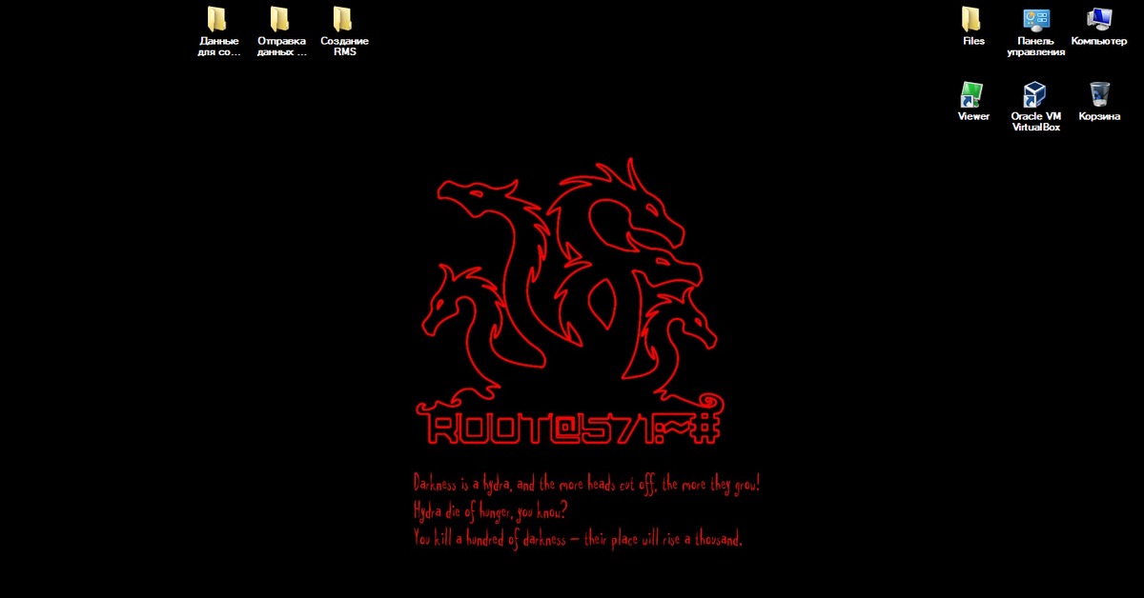Viewport: 1144px width, 598px height.
Task: Click the "Отправка данных" text label
Action: tap(281, 47)
